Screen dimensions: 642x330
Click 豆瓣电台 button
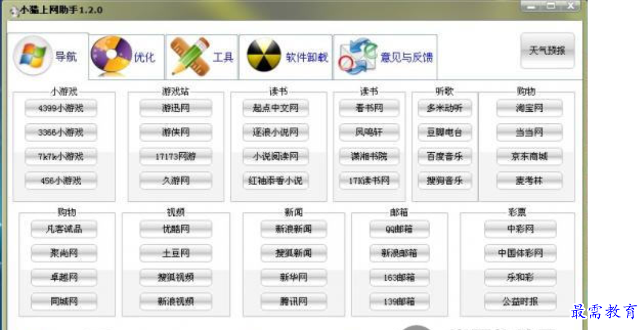(x=445, y=132)
